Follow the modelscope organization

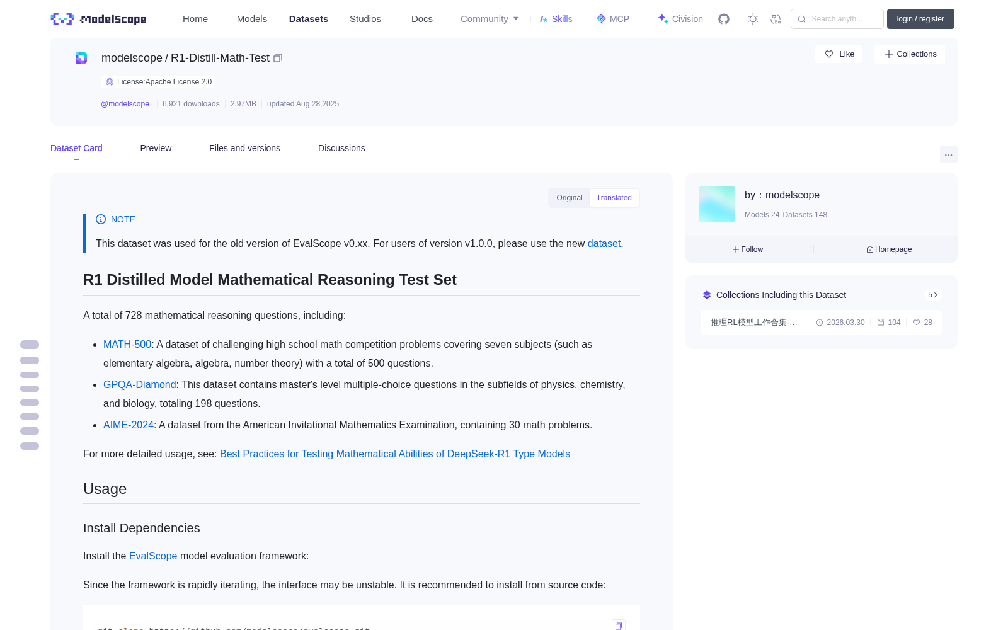tap(748, 249)
